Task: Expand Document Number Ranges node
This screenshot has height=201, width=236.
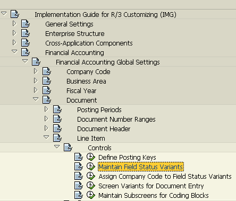Action: [46, 118]
